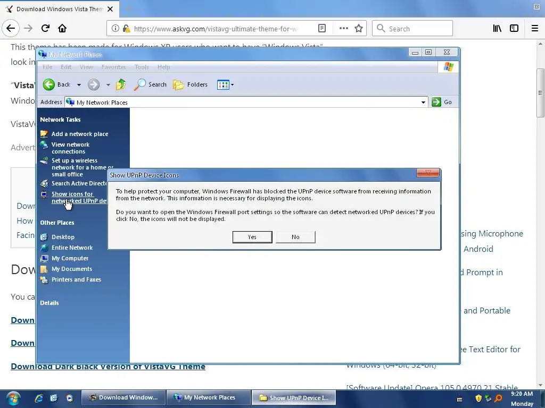
Task: Click No in the UPnP firewall dialog
Action: (x=295, y=237)
